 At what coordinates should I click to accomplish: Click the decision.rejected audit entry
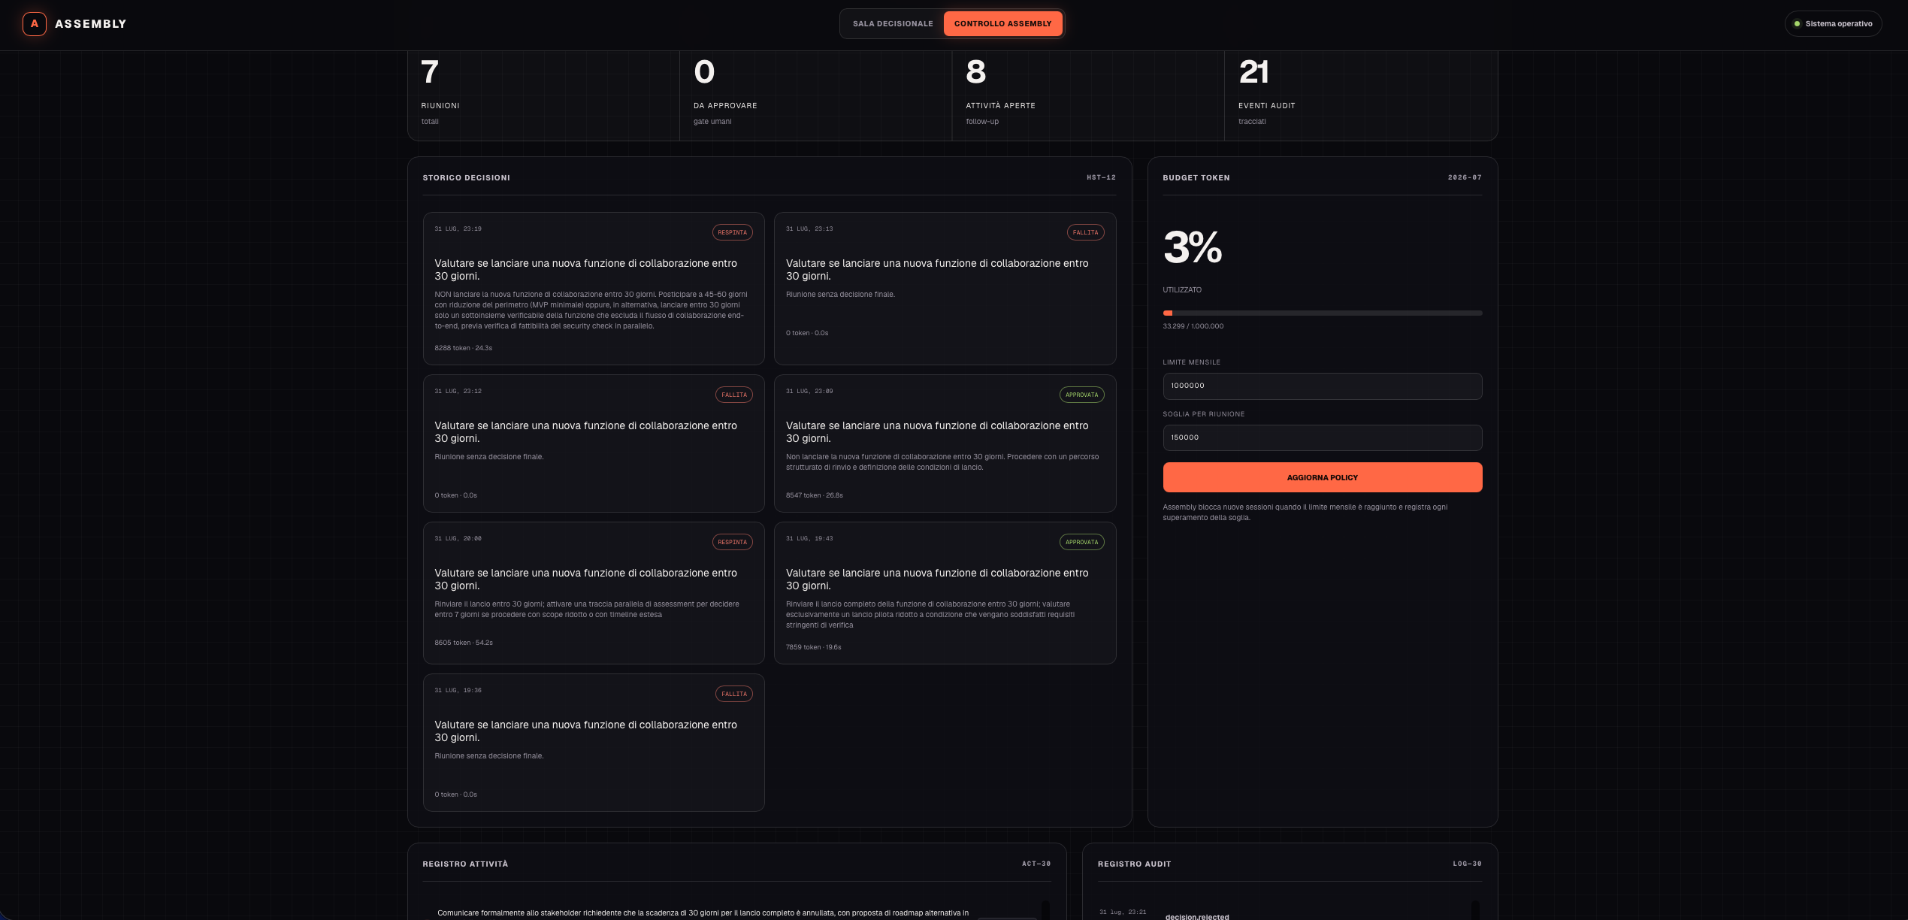click(1196, 916)
